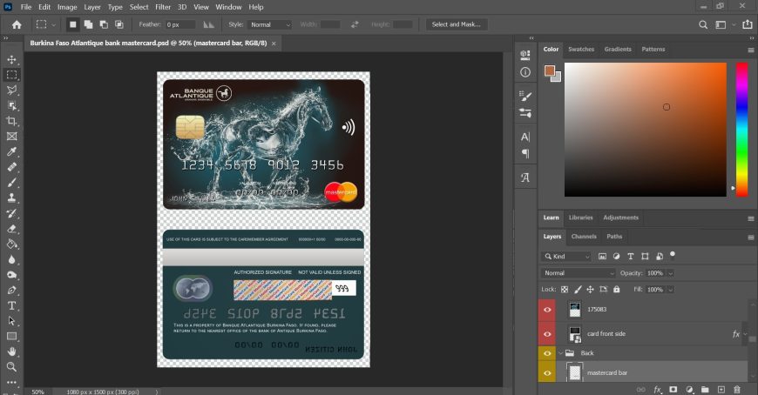The height and width of the screenshot is (395, 758).
Task: Open the layer filter Kind dropdown
Action: click(x=566, y=257)
